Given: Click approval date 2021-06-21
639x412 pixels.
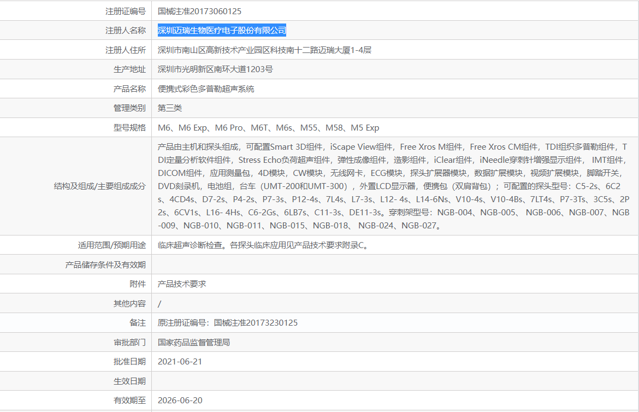Looking at the screenshot, I should tap(180, 362).
